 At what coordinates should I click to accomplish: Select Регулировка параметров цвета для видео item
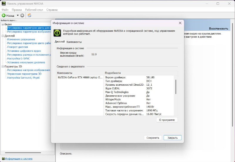(29, 28)
